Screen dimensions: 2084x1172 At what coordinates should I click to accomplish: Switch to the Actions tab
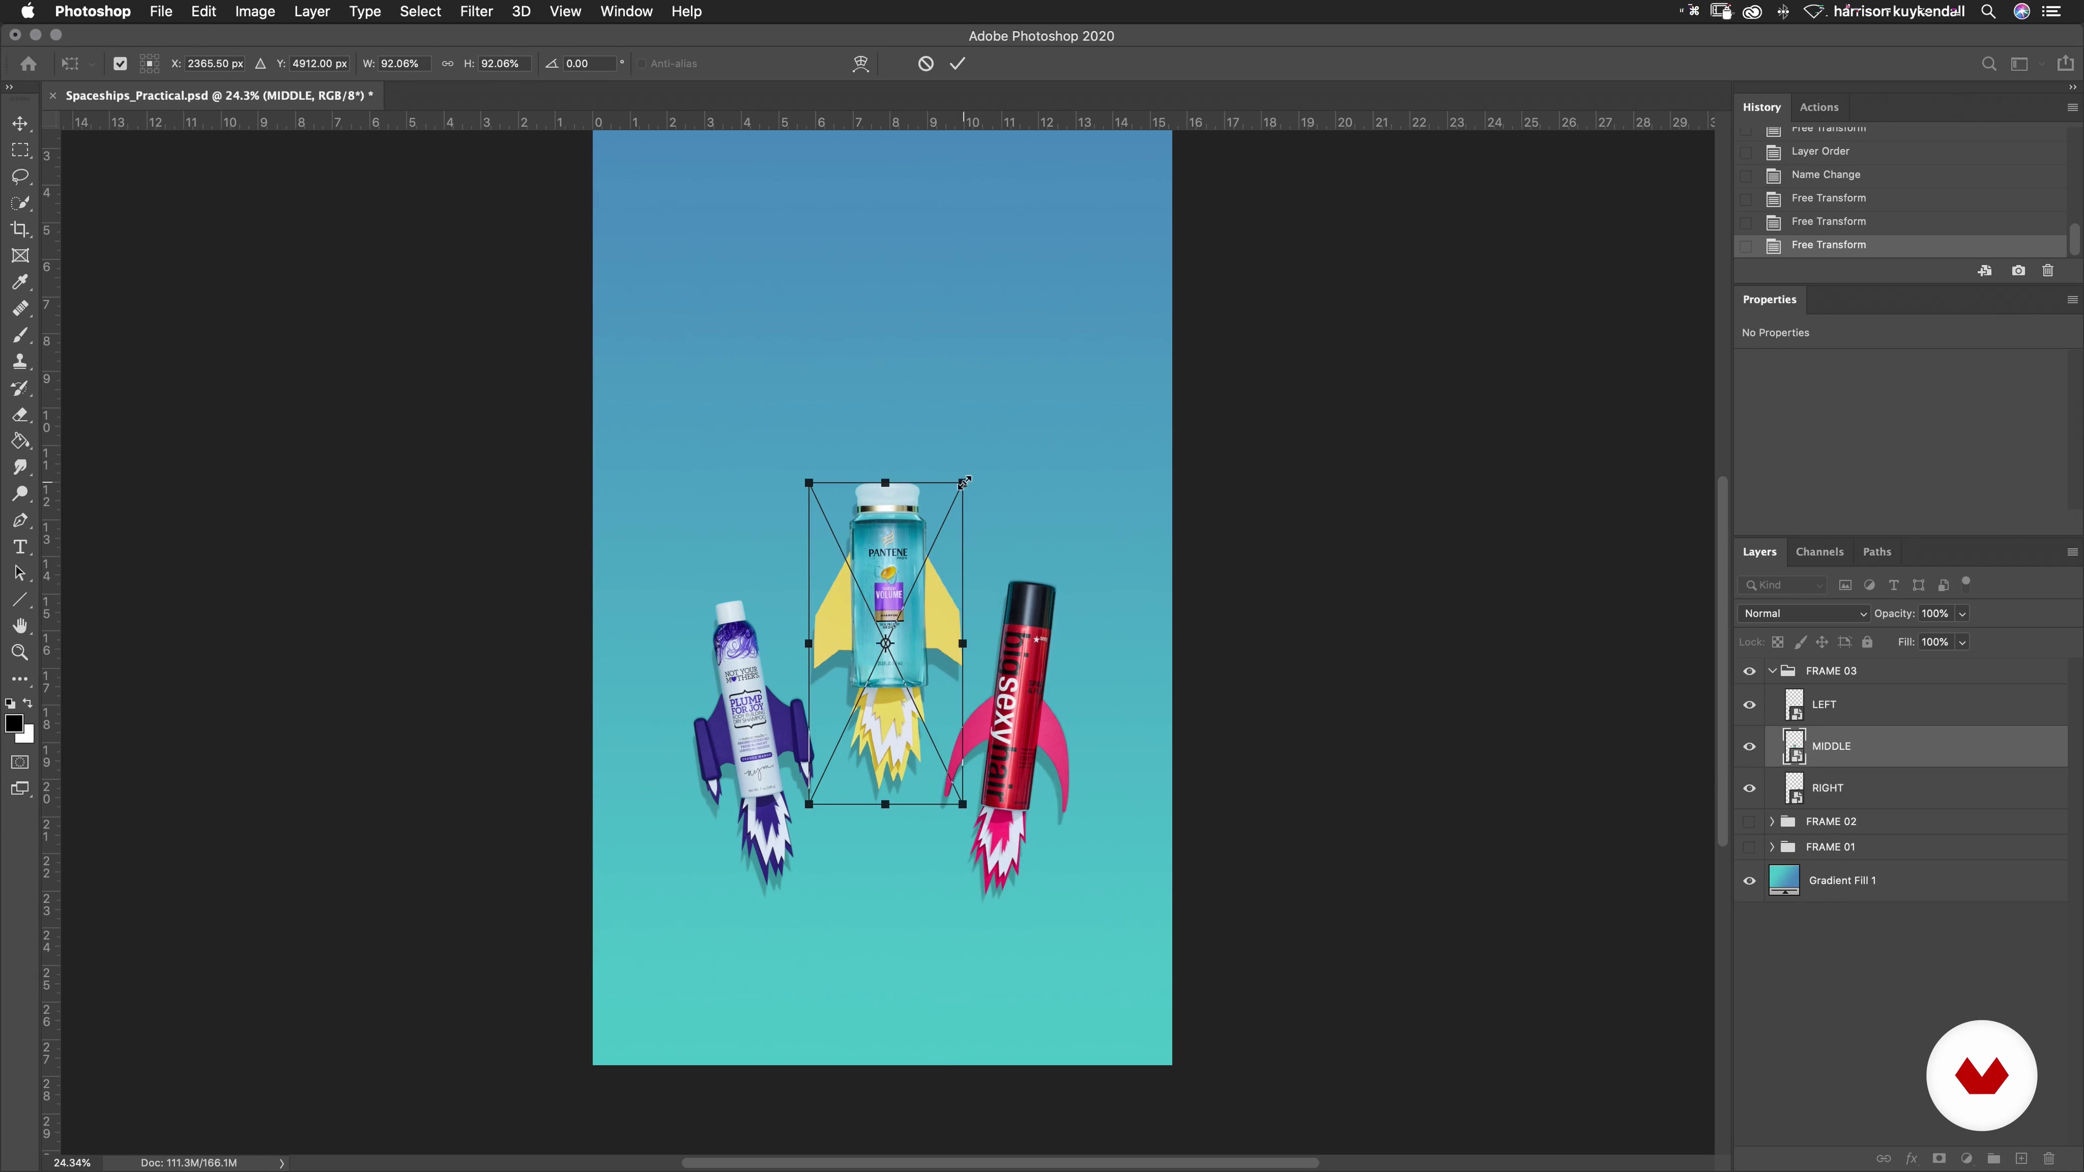coord(1819,107)
